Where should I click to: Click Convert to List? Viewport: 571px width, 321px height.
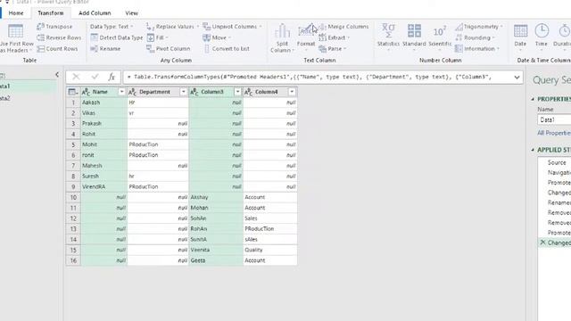pos(226,48)
